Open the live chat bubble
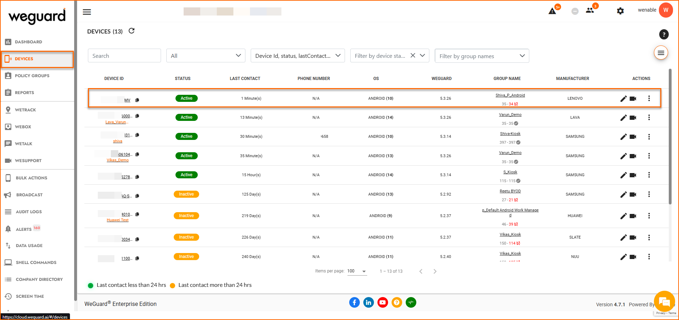Screen dimensions: 679x320 tap(665, 302)
